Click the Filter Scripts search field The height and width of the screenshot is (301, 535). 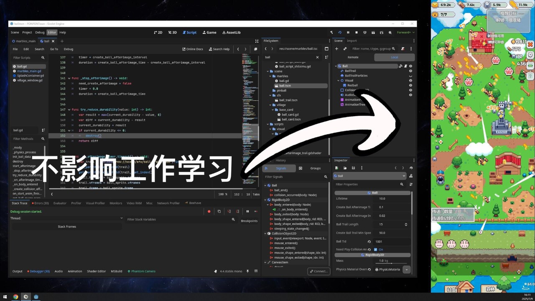pyautogui.click(x=26, y=58)
